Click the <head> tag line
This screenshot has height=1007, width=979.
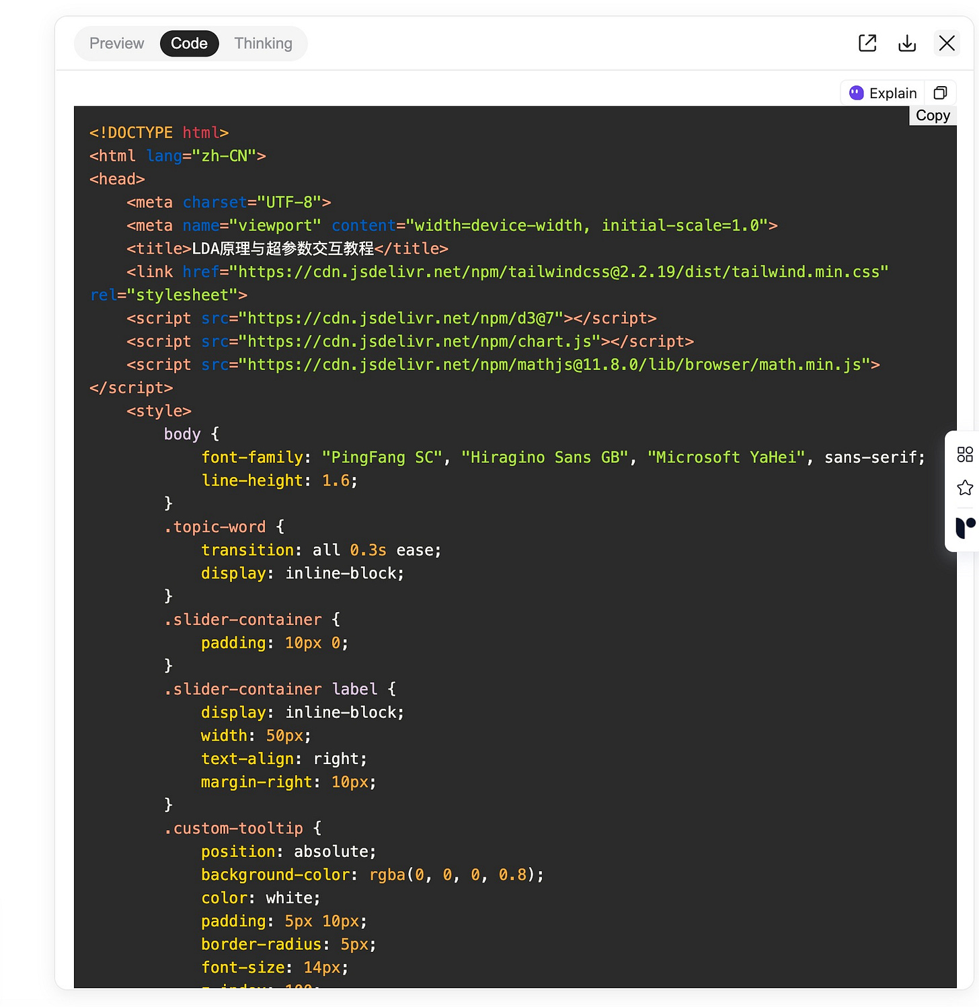click(x=117, y=179)
